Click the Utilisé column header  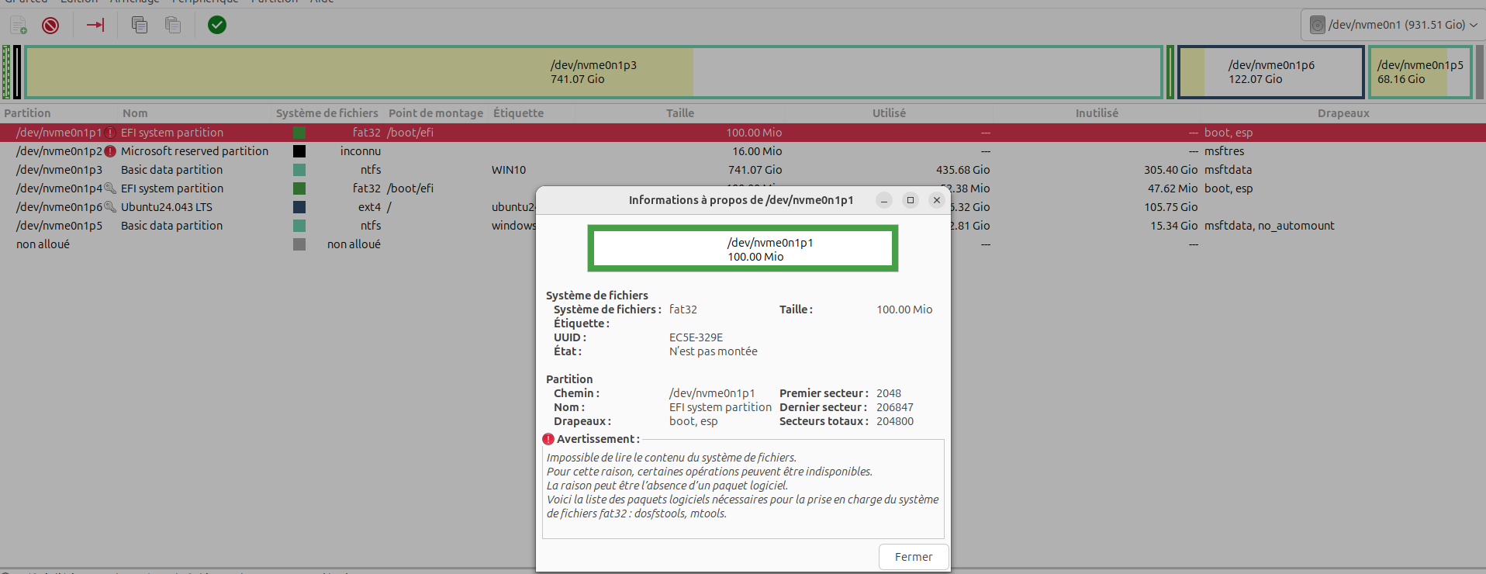click(889, 113)
